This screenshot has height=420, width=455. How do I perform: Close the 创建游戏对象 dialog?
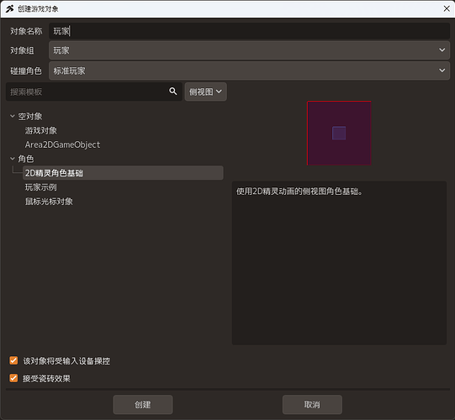[x=447, y=8]
